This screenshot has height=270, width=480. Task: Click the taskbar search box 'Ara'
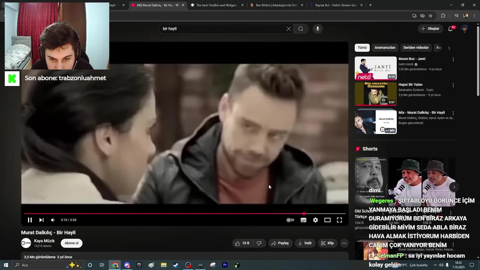tap(48, 265)
